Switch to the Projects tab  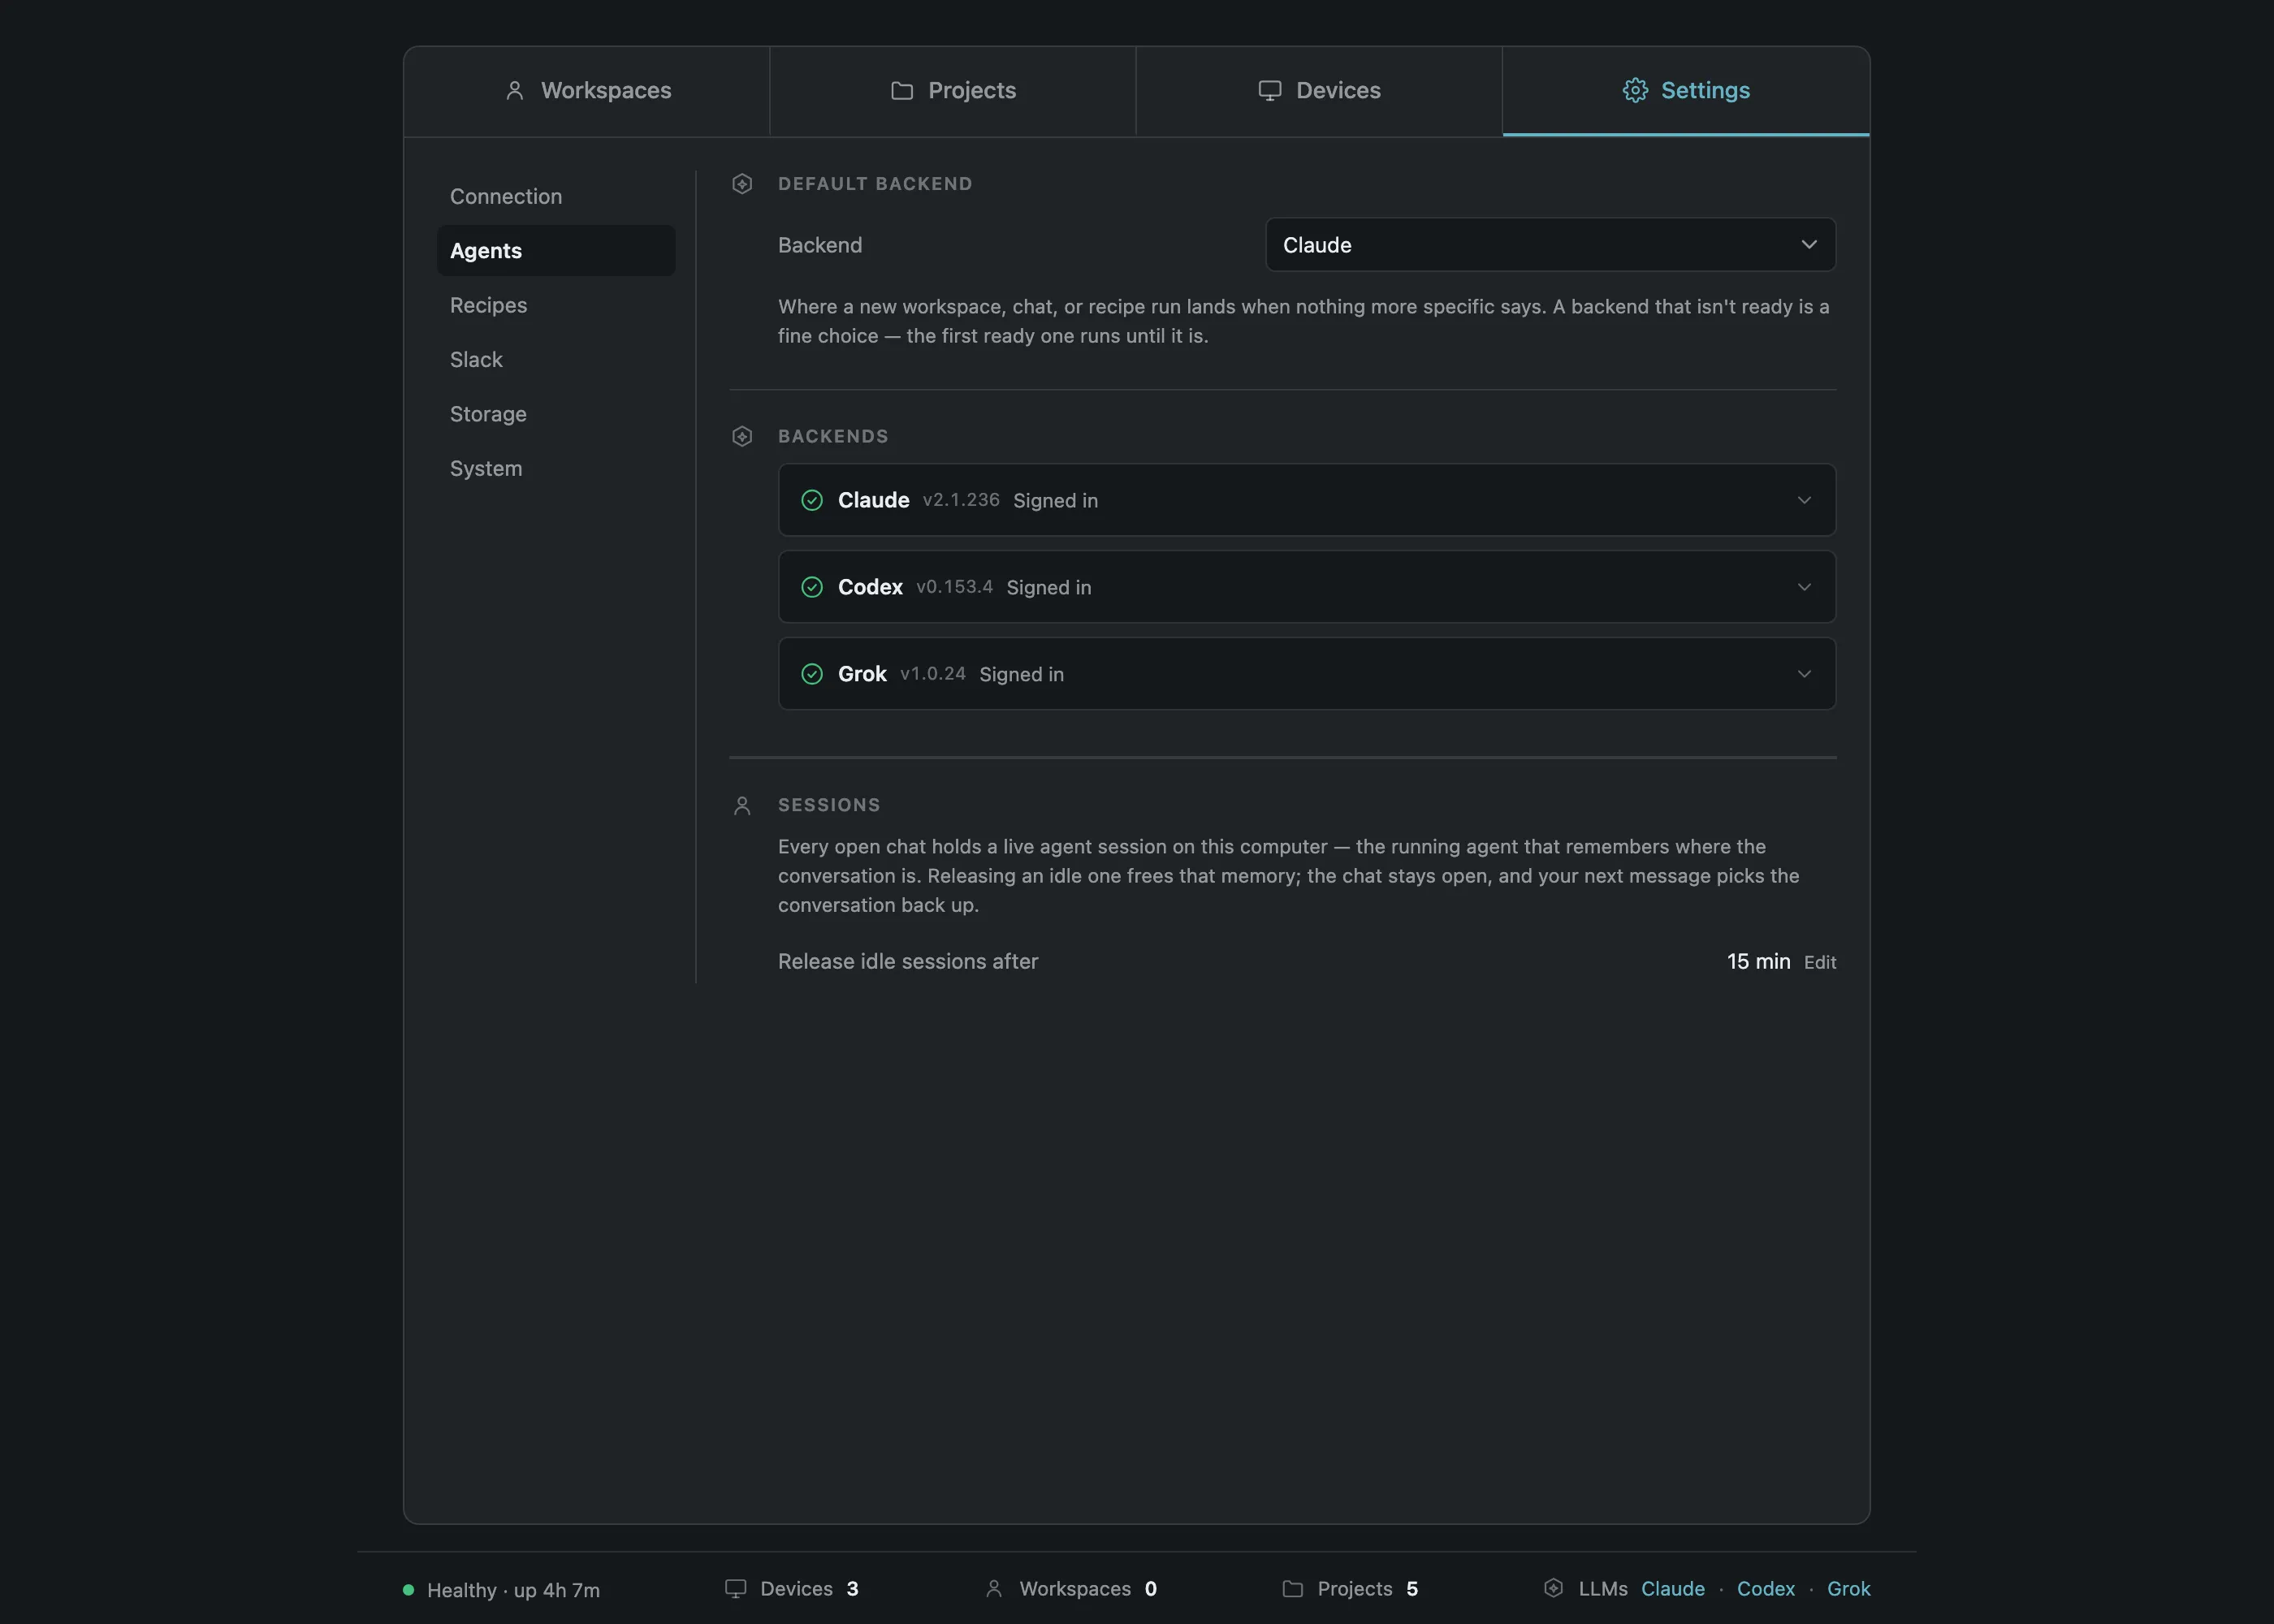click(953, 91)
